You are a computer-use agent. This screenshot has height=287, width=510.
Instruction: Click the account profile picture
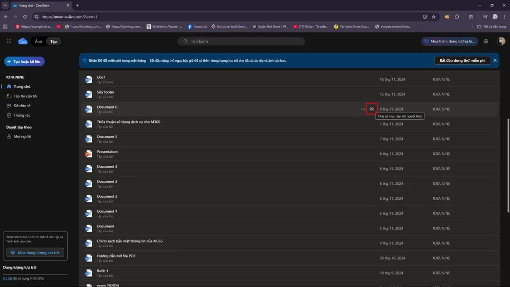(x=501, y=41)
